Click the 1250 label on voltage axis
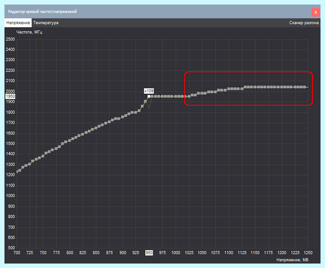 [308, 253]
